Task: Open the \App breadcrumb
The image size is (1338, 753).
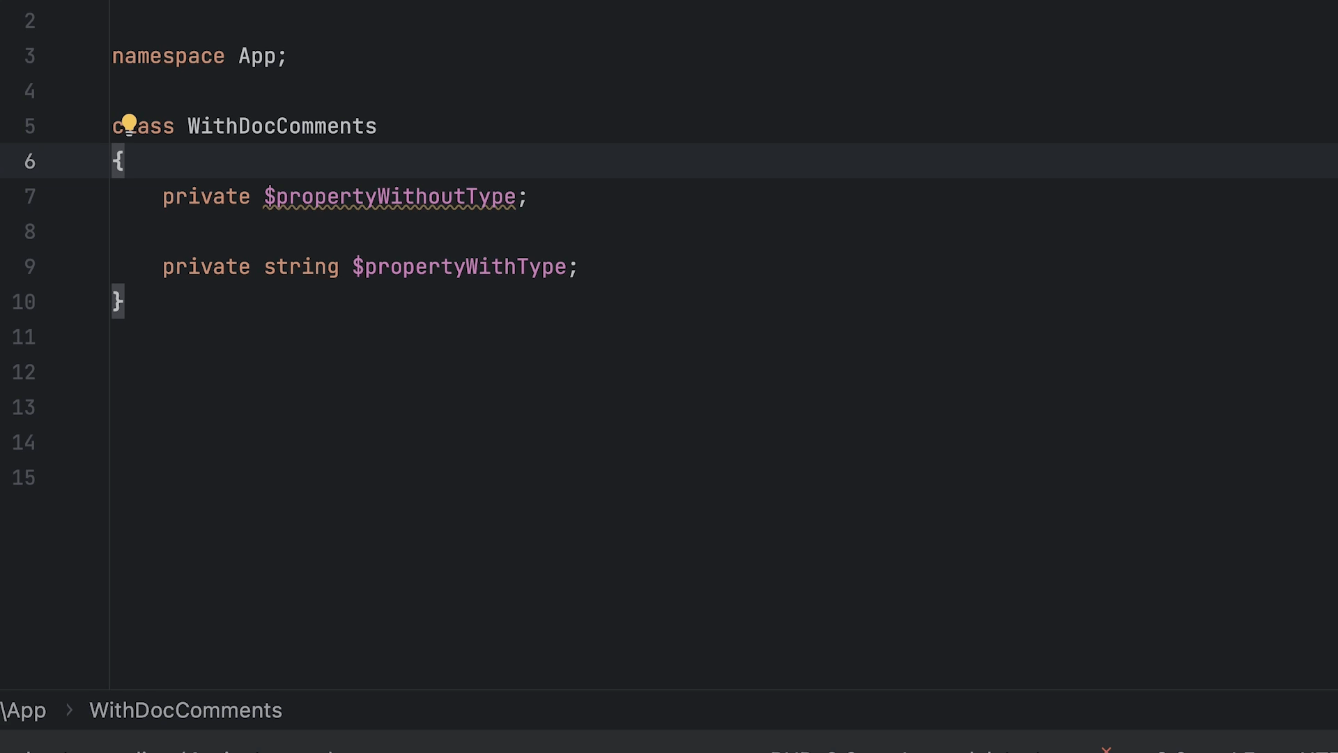Action: [x=24, y=710]
